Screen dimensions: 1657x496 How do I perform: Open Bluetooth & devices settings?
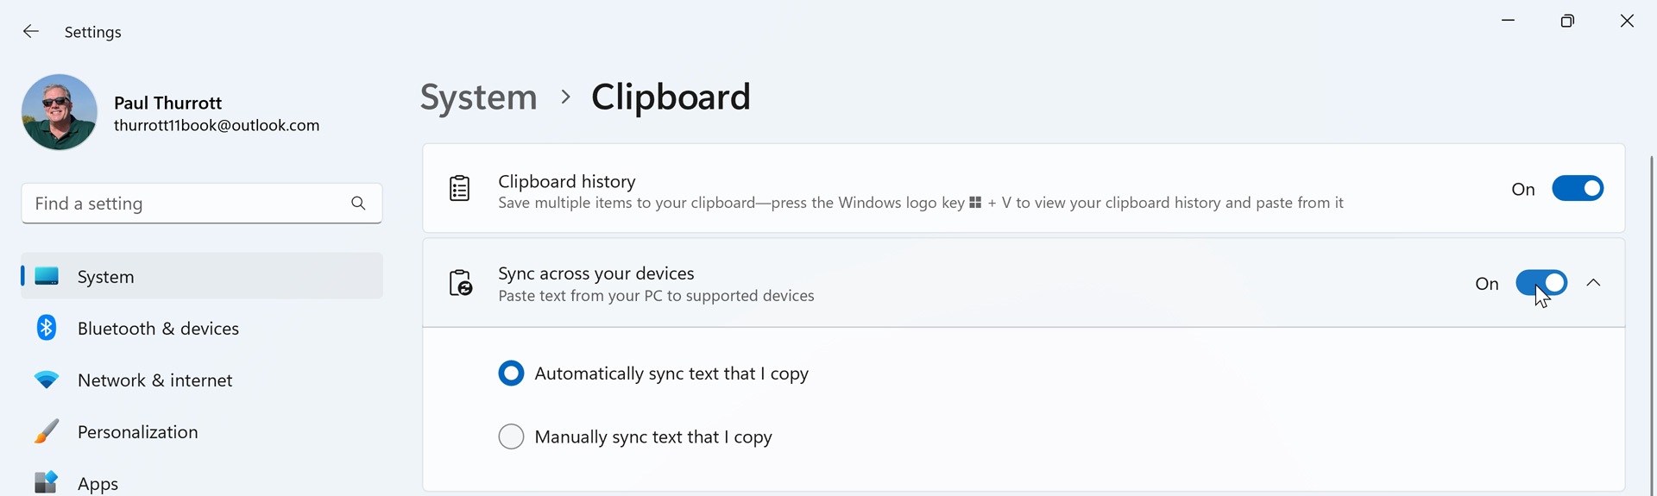pyautogui.click(x=158, y=329)
